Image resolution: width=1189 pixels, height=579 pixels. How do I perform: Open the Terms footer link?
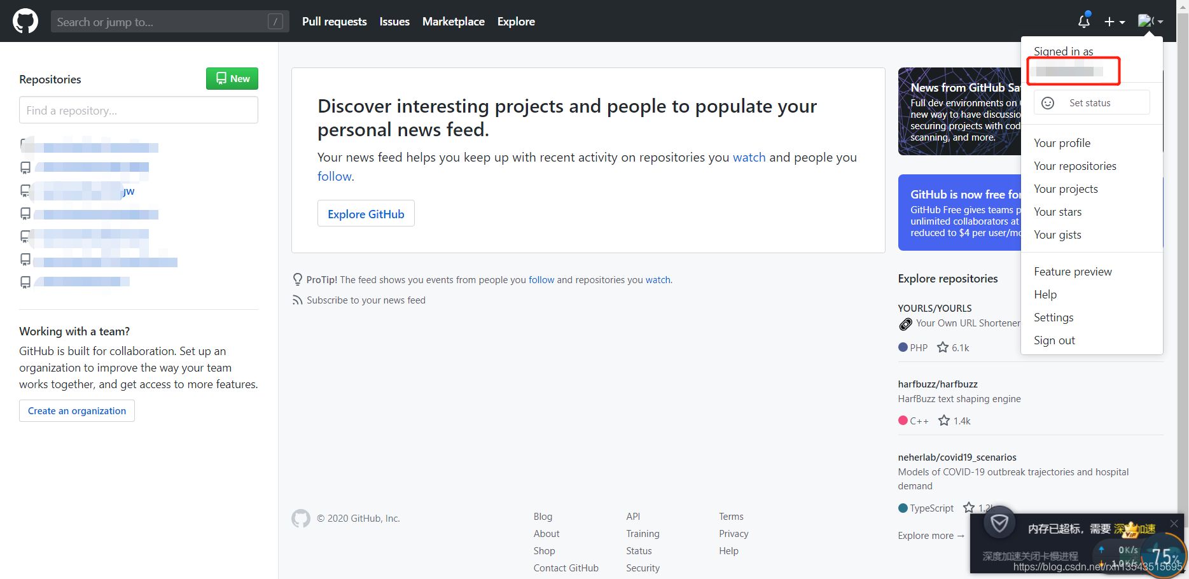click(x=731, y=516)
